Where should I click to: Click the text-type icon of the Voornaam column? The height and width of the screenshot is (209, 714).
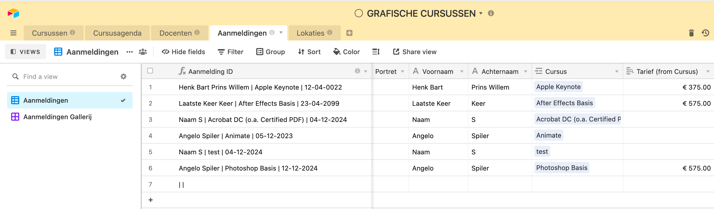coord(416,71)
